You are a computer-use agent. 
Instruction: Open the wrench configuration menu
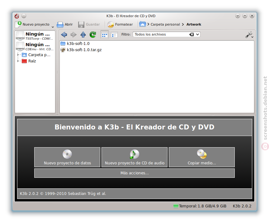(249, 35)
